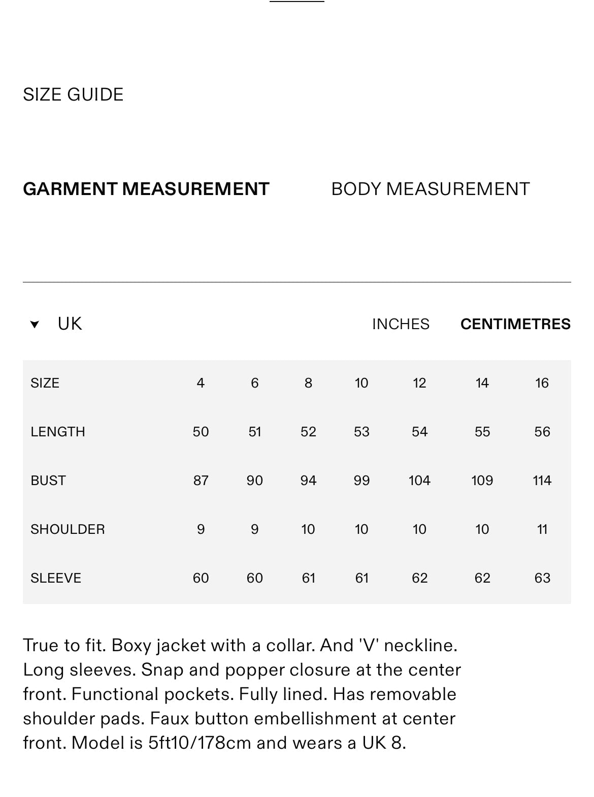
Task: Select the Garment Measurement tab
Action: pos(146,189)
